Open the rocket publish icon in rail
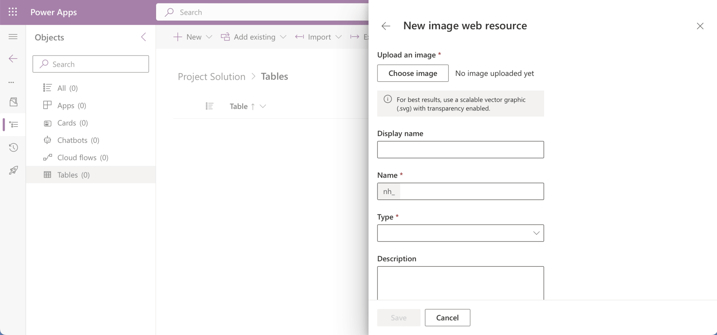Screen dimensions: 717x335 pyautogui.click(x=13, y=170)
